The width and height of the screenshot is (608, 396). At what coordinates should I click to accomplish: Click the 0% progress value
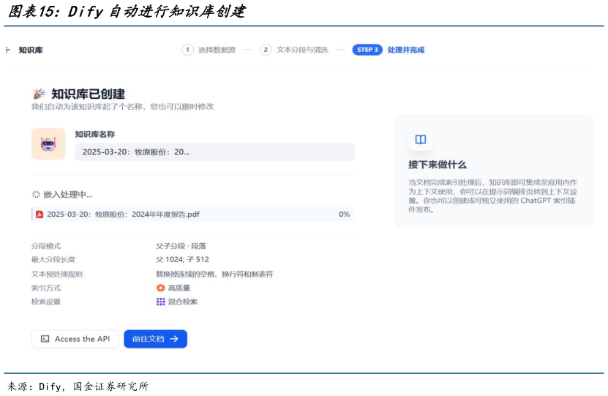(x=345, y=214)
